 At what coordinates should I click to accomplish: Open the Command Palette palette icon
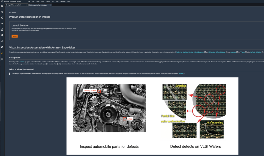coord(2,23)
